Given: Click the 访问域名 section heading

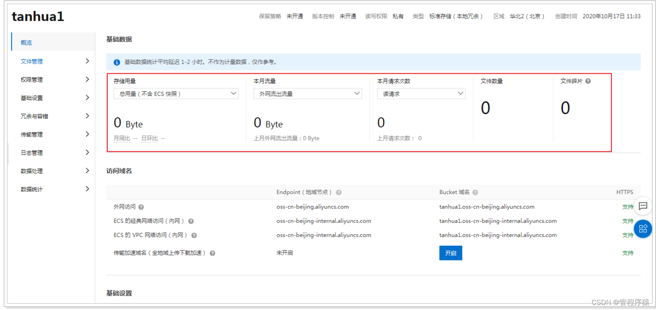Looking at the screenshot, I should 119,171.
